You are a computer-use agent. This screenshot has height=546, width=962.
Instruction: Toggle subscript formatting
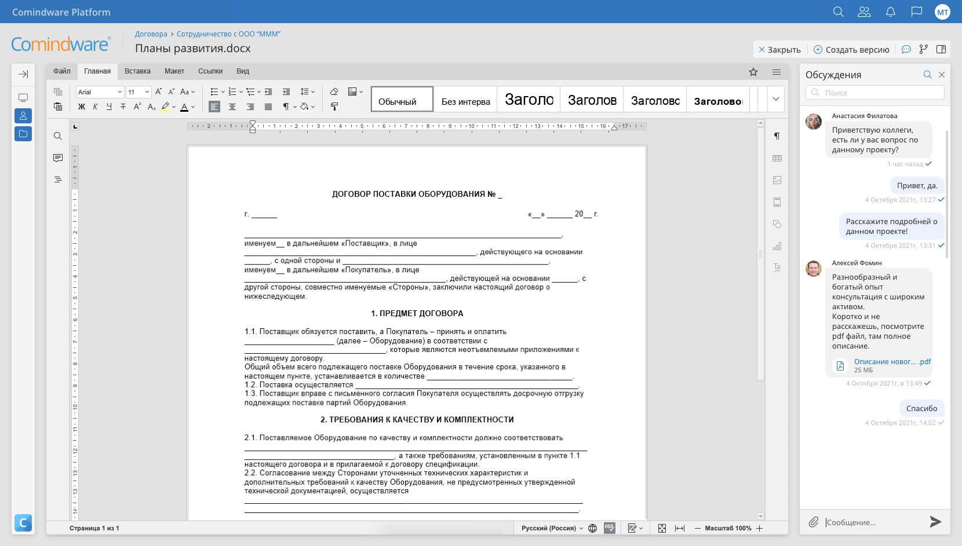pos(151,107)
